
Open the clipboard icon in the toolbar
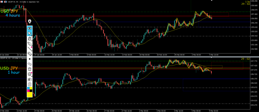[x=30, y=84]
